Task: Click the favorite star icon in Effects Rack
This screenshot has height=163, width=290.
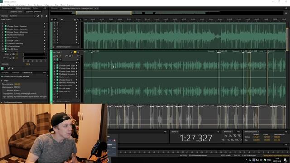Action: (46, 16)
